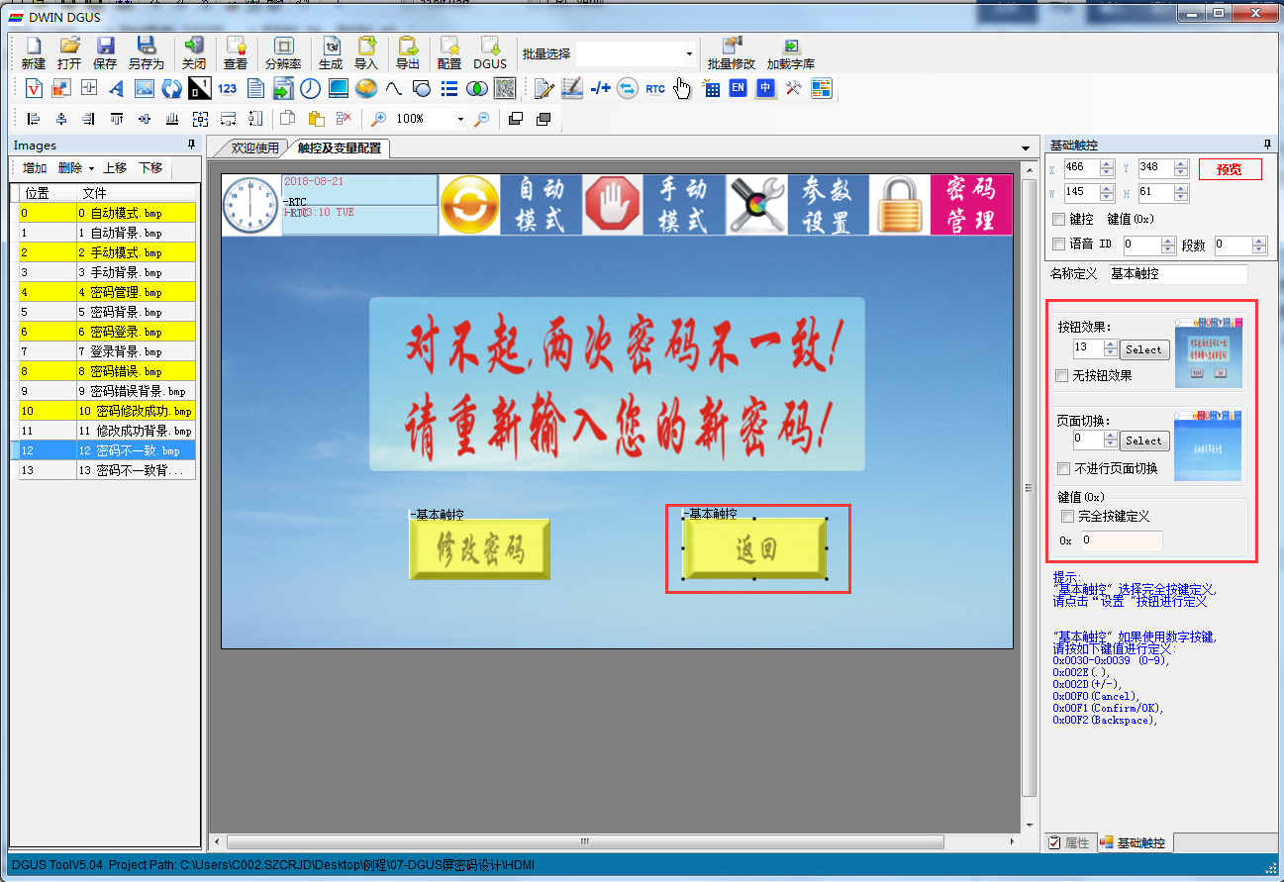Viewport: 1284px width, 882px height.
Task: Click the hammer and wrench settings icon
Action: pyautogui.click(x=794, y=89)
